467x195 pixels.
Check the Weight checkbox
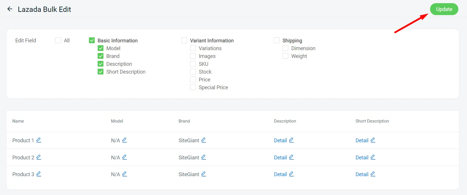285,56
